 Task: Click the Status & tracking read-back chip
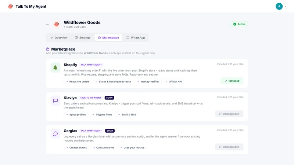pos(113,81)
